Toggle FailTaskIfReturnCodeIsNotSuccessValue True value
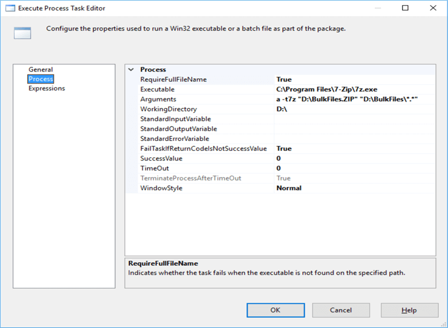 354,148
